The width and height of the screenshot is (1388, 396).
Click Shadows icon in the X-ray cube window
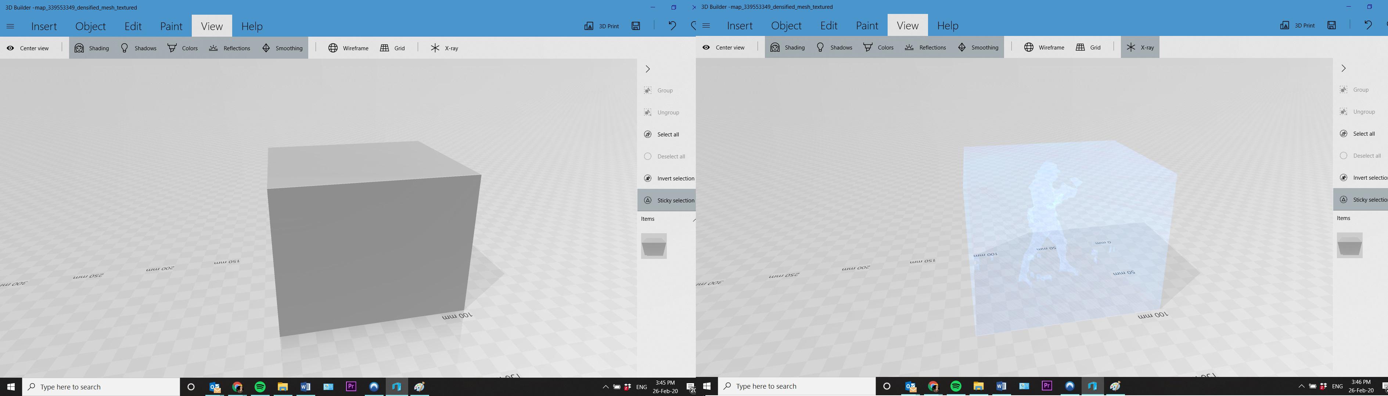(x=820, y=47)
